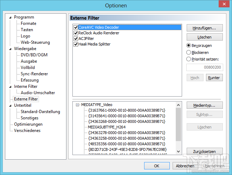Open the Vollbild settings page
The image size is (232, 175).
[x=28, y=68]
